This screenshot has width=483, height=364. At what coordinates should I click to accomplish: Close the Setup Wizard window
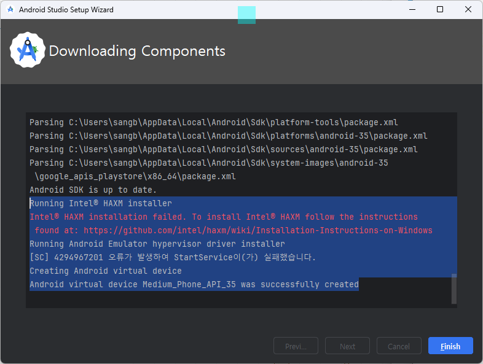point(468,10)
